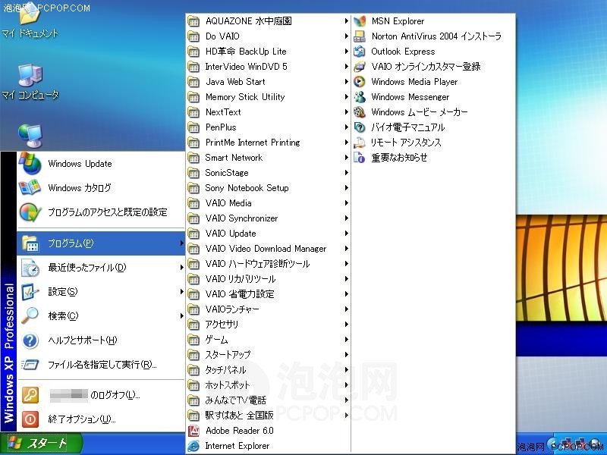Viewport: 607px width, 455px height.
Task: Open PrintMe Internet Printing folder
Action: pyautogui.click(x=269, y=143)
